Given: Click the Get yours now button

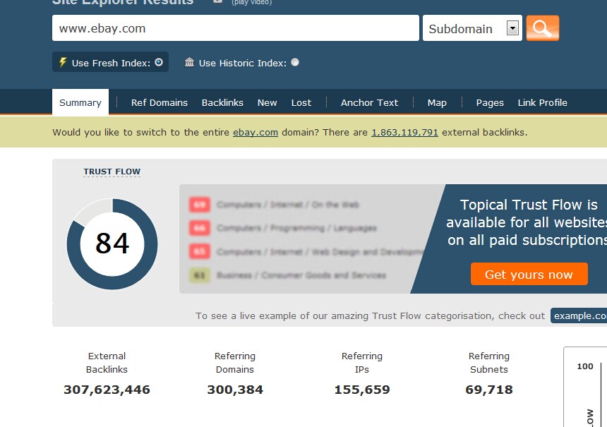Looking at the screenshot, I should pyautogui.click(x=529, y=274).
